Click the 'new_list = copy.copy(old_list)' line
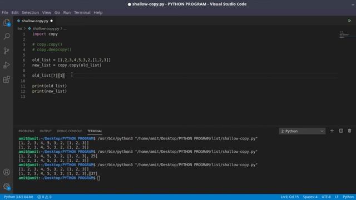Image resolution: width=356 pixels, height=200 pixels. (67, 66)
